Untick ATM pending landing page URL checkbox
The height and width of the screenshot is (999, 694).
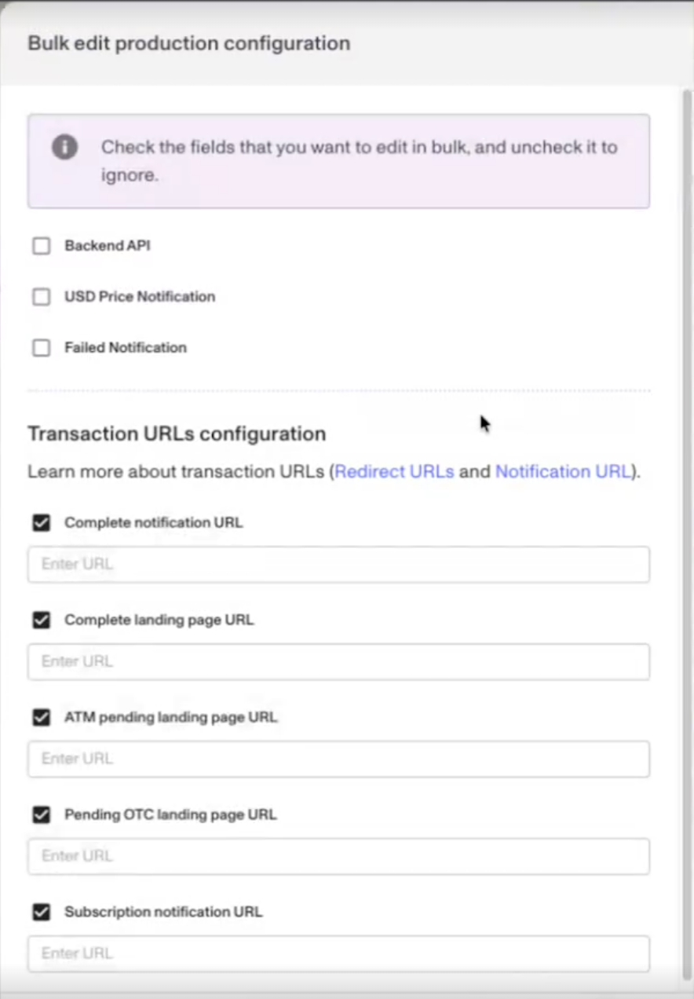(x=42, y=718)
